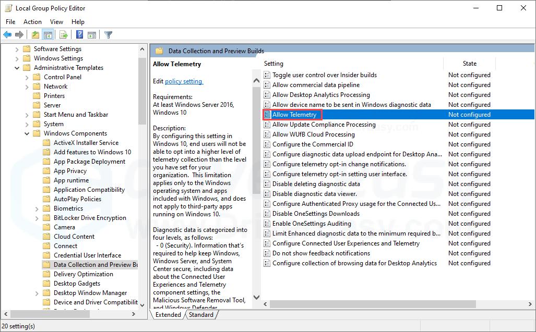Click the icon beside Allow commercial data pipeline
536x332 pixels.
(x=267, y=85)
